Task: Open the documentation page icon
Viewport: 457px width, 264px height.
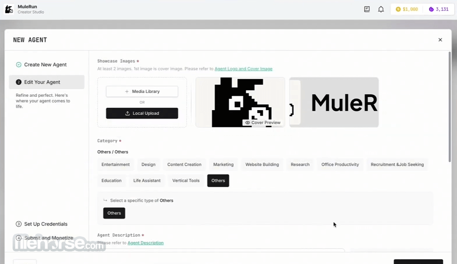Action: click(x=367, y=9)
